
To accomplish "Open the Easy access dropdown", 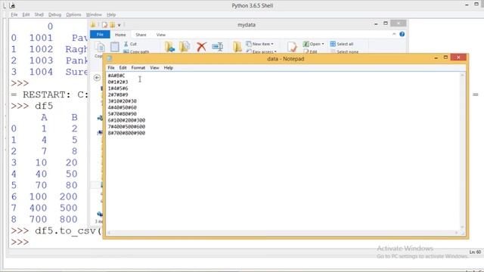I will tap(261, 51).
